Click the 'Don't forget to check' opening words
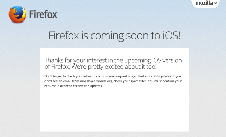Image resolution: width=226 pixels, height=137 pixels. (x=55, y=76)
